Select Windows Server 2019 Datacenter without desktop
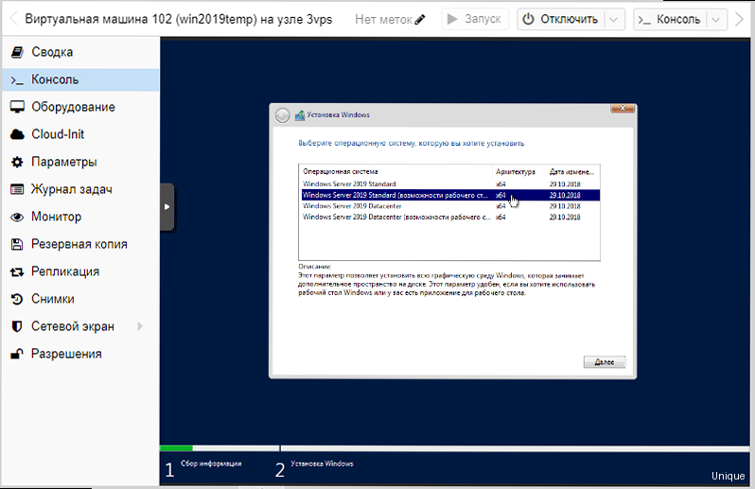The image size is (755, 489). (x=350, y=206)
